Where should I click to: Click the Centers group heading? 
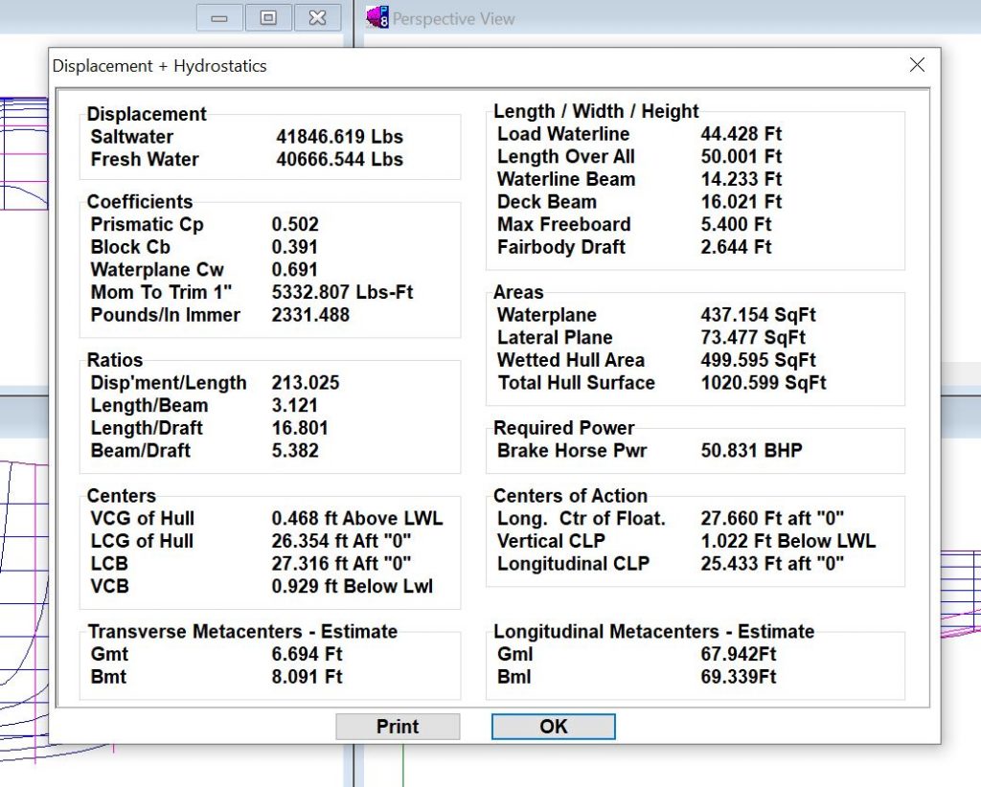pos(122,496)
